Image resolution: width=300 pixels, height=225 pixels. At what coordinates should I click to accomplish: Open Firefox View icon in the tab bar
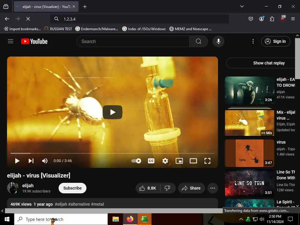(6, 7)
